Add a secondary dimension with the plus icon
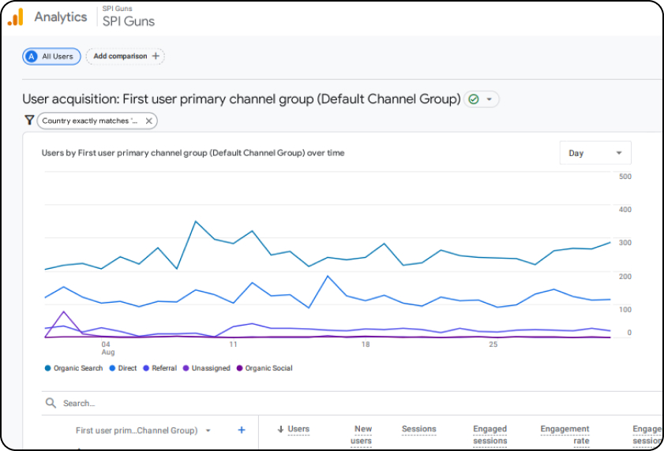Screen dimensions: 664x451 (x=242, y=430)
